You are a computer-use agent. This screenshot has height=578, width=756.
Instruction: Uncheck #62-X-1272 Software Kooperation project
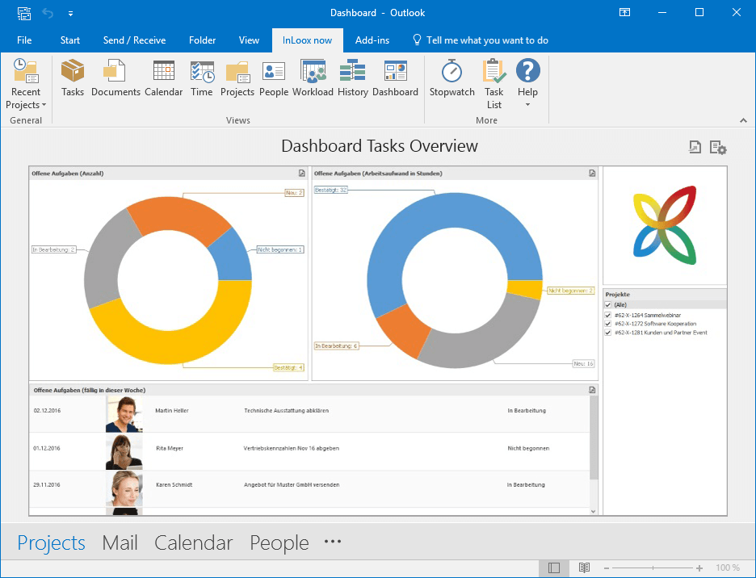pyautogui.click(x=608, y=324)
